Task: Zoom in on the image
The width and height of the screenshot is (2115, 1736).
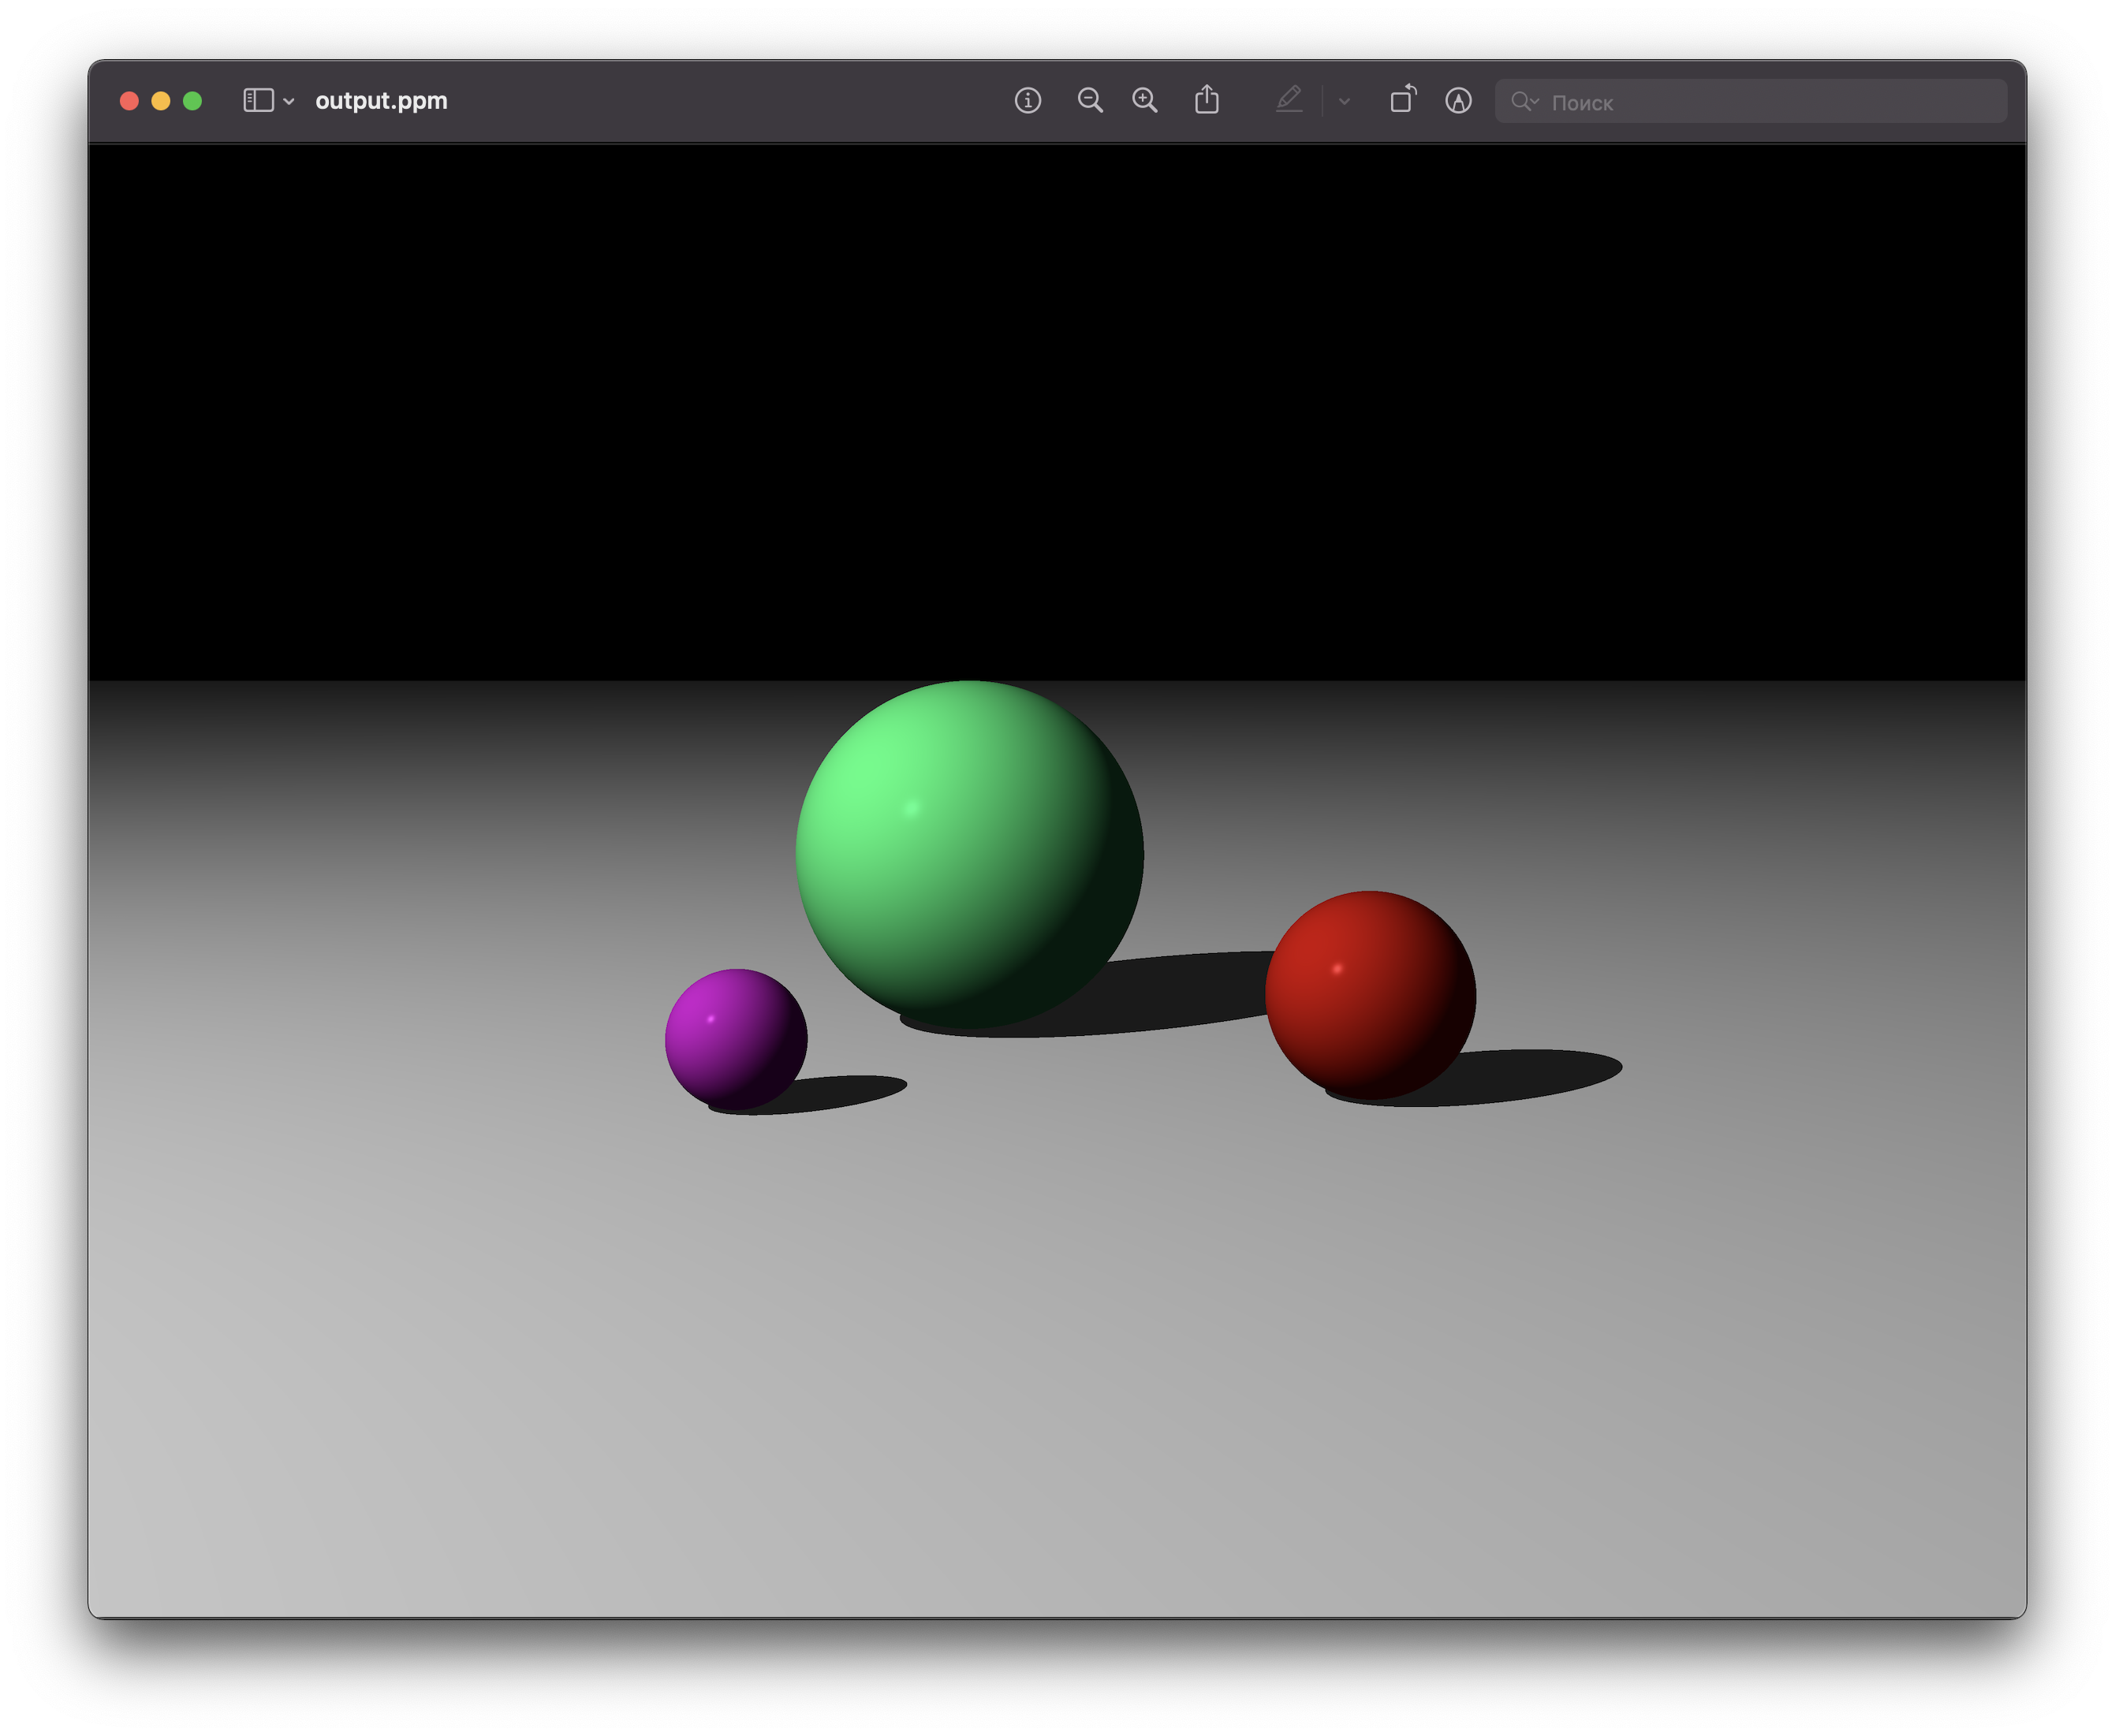Action: coord(1144,101)
